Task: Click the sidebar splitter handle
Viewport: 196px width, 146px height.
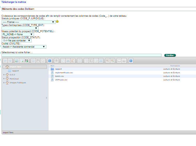Action: [47, 98]
